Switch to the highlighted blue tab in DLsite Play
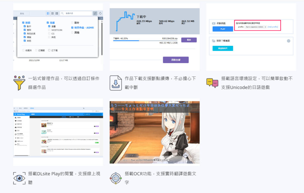Viewport: 304px width, 193px height. click(x=64, y=117)
